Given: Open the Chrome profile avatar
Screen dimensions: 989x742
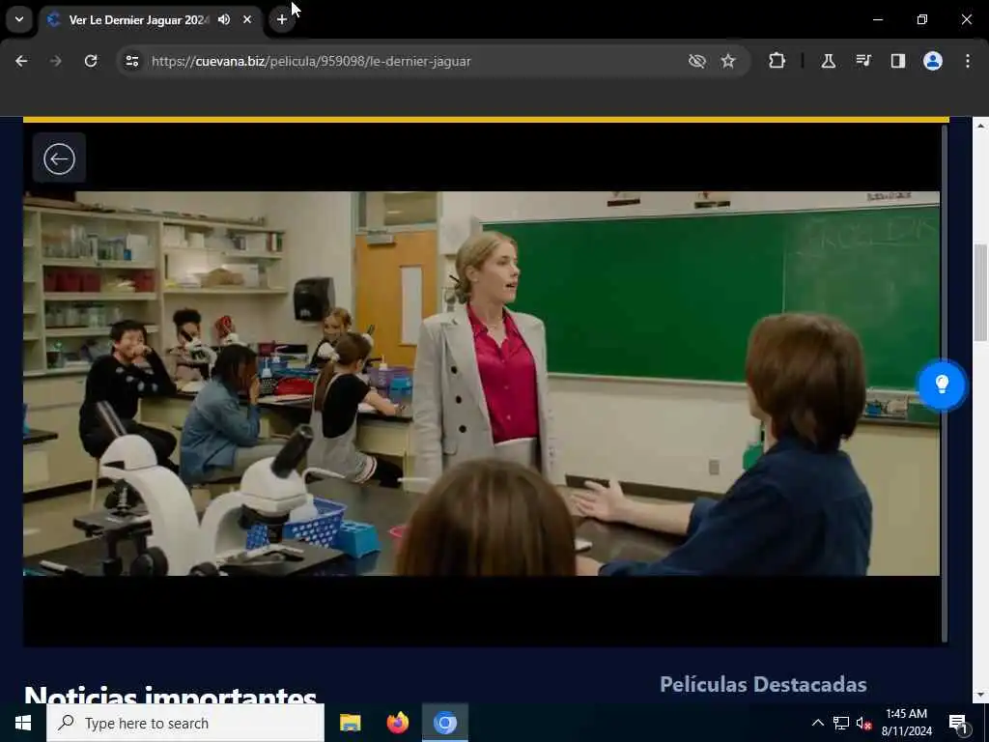Looking at the screenshot, I should (x=933, y=61).
